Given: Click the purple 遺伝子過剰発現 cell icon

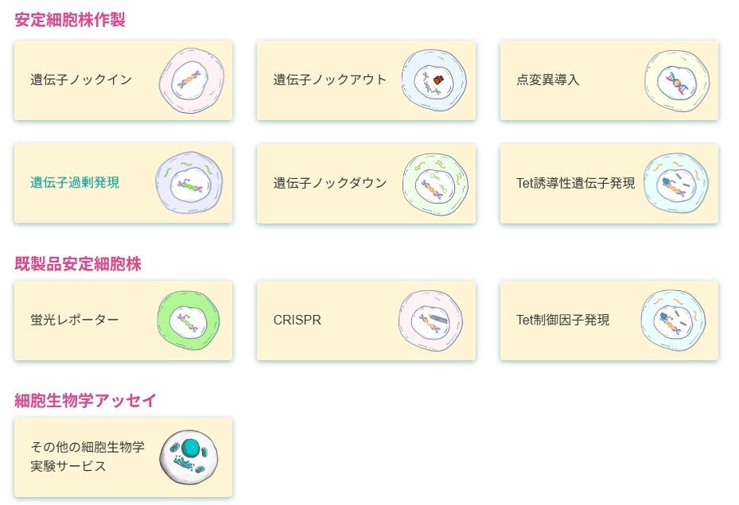Looking at the screenshot, I should (x=189, y=183).
